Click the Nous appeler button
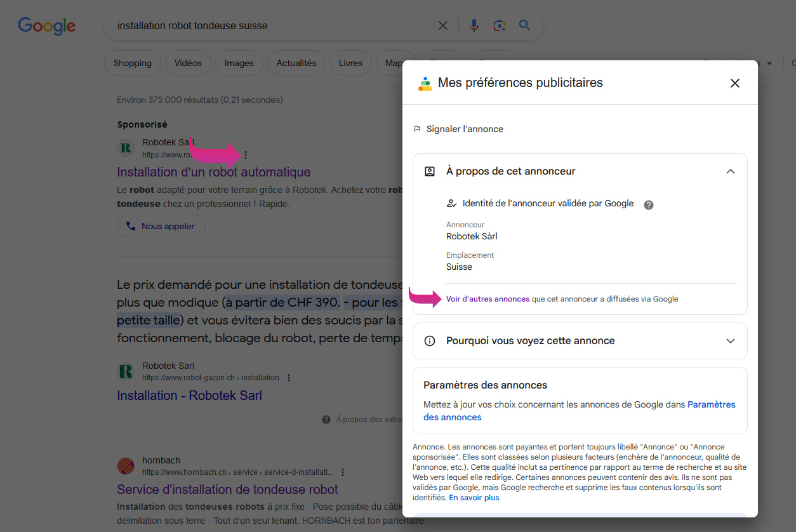 (x=161, y=226)
